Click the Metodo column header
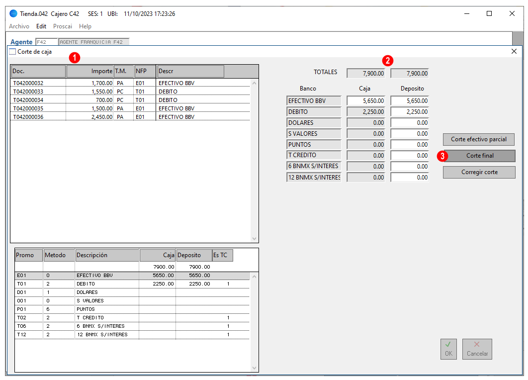The image size is (528, 380). click(59, 255)
